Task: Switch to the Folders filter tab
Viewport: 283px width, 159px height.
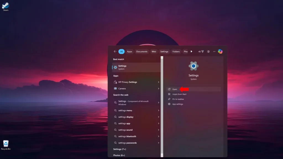Action: point(176,52)
